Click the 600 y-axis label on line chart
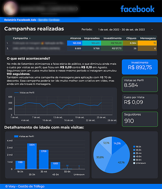This screenshot has height=189, width=162. tap(10, 97)
